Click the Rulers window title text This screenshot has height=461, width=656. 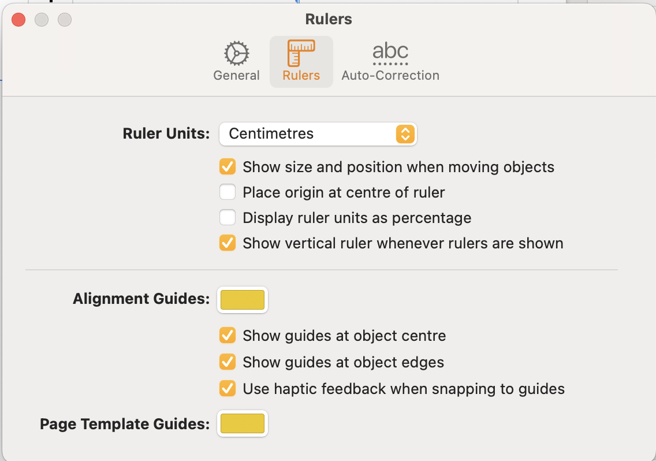click(x=329, y=19)
